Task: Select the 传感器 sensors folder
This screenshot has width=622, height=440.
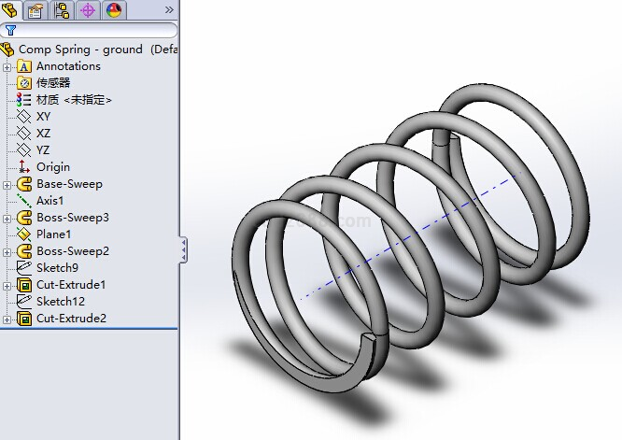Action: click(52, 83)
